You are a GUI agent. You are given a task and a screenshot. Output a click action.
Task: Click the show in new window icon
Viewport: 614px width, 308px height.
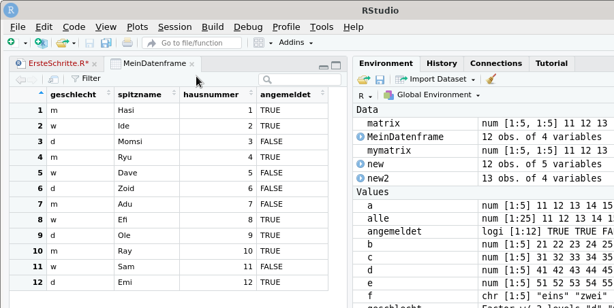[x=53, y=80]
